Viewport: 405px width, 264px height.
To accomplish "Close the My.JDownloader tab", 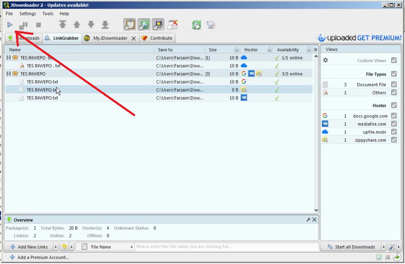I will point(133,38).
